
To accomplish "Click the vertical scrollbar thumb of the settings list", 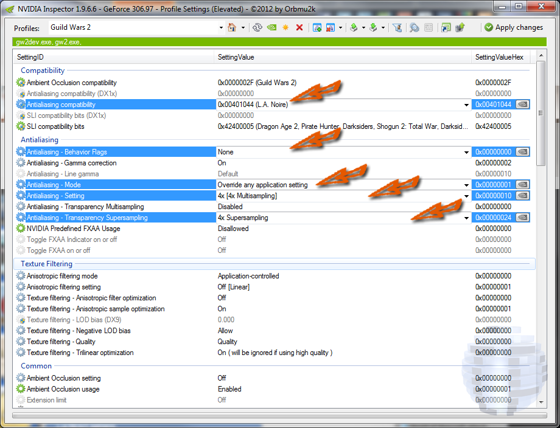I will pyautogui.click(x=541, y=113).
